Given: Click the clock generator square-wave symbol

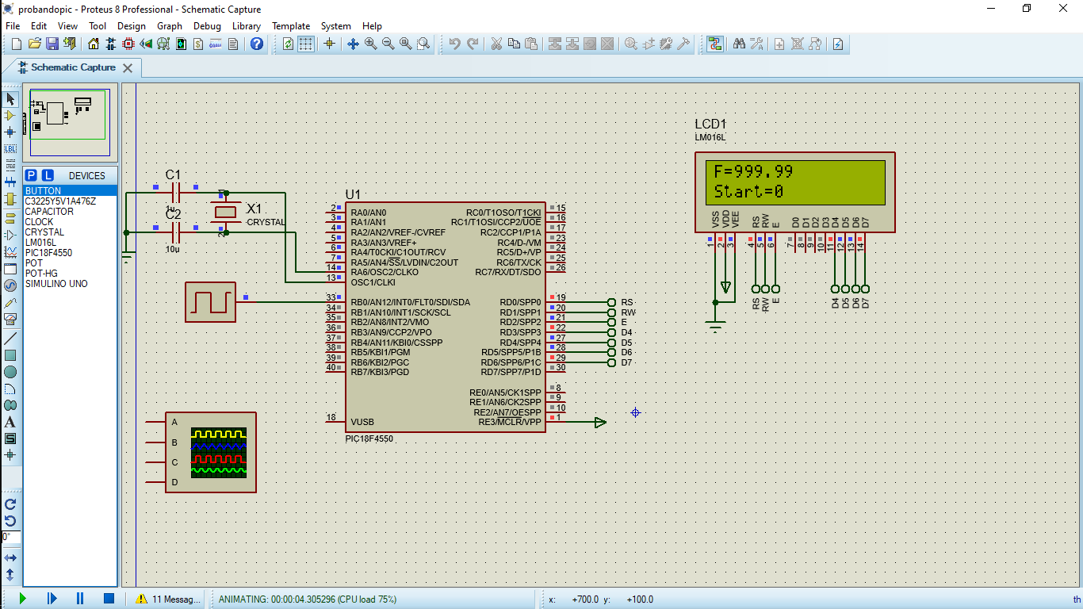Looking at the screenshot, I should 210,301.
